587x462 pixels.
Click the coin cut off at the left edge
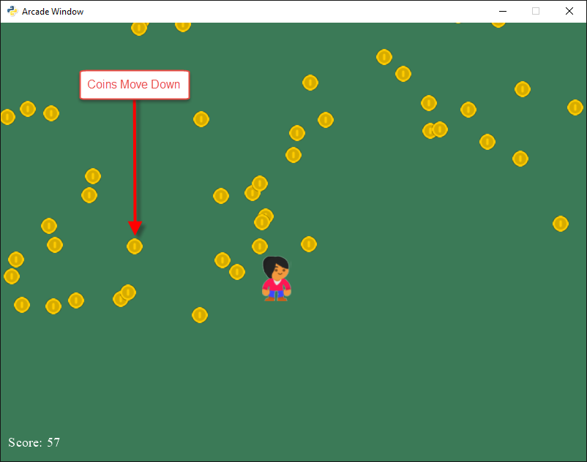click(7, 117)
